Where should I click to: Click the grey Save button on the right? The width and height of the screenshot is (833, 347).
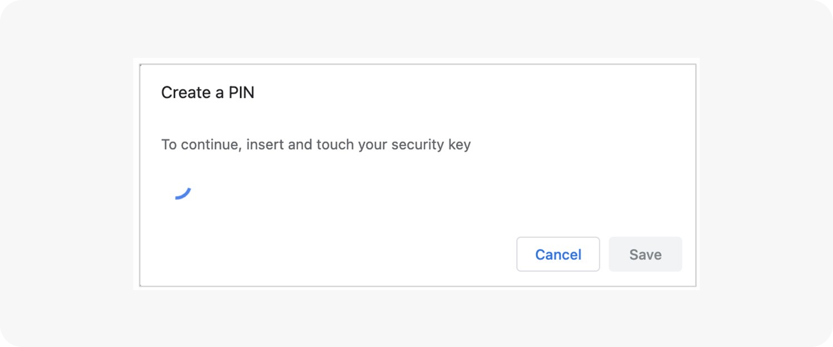(x=645, y=254)
